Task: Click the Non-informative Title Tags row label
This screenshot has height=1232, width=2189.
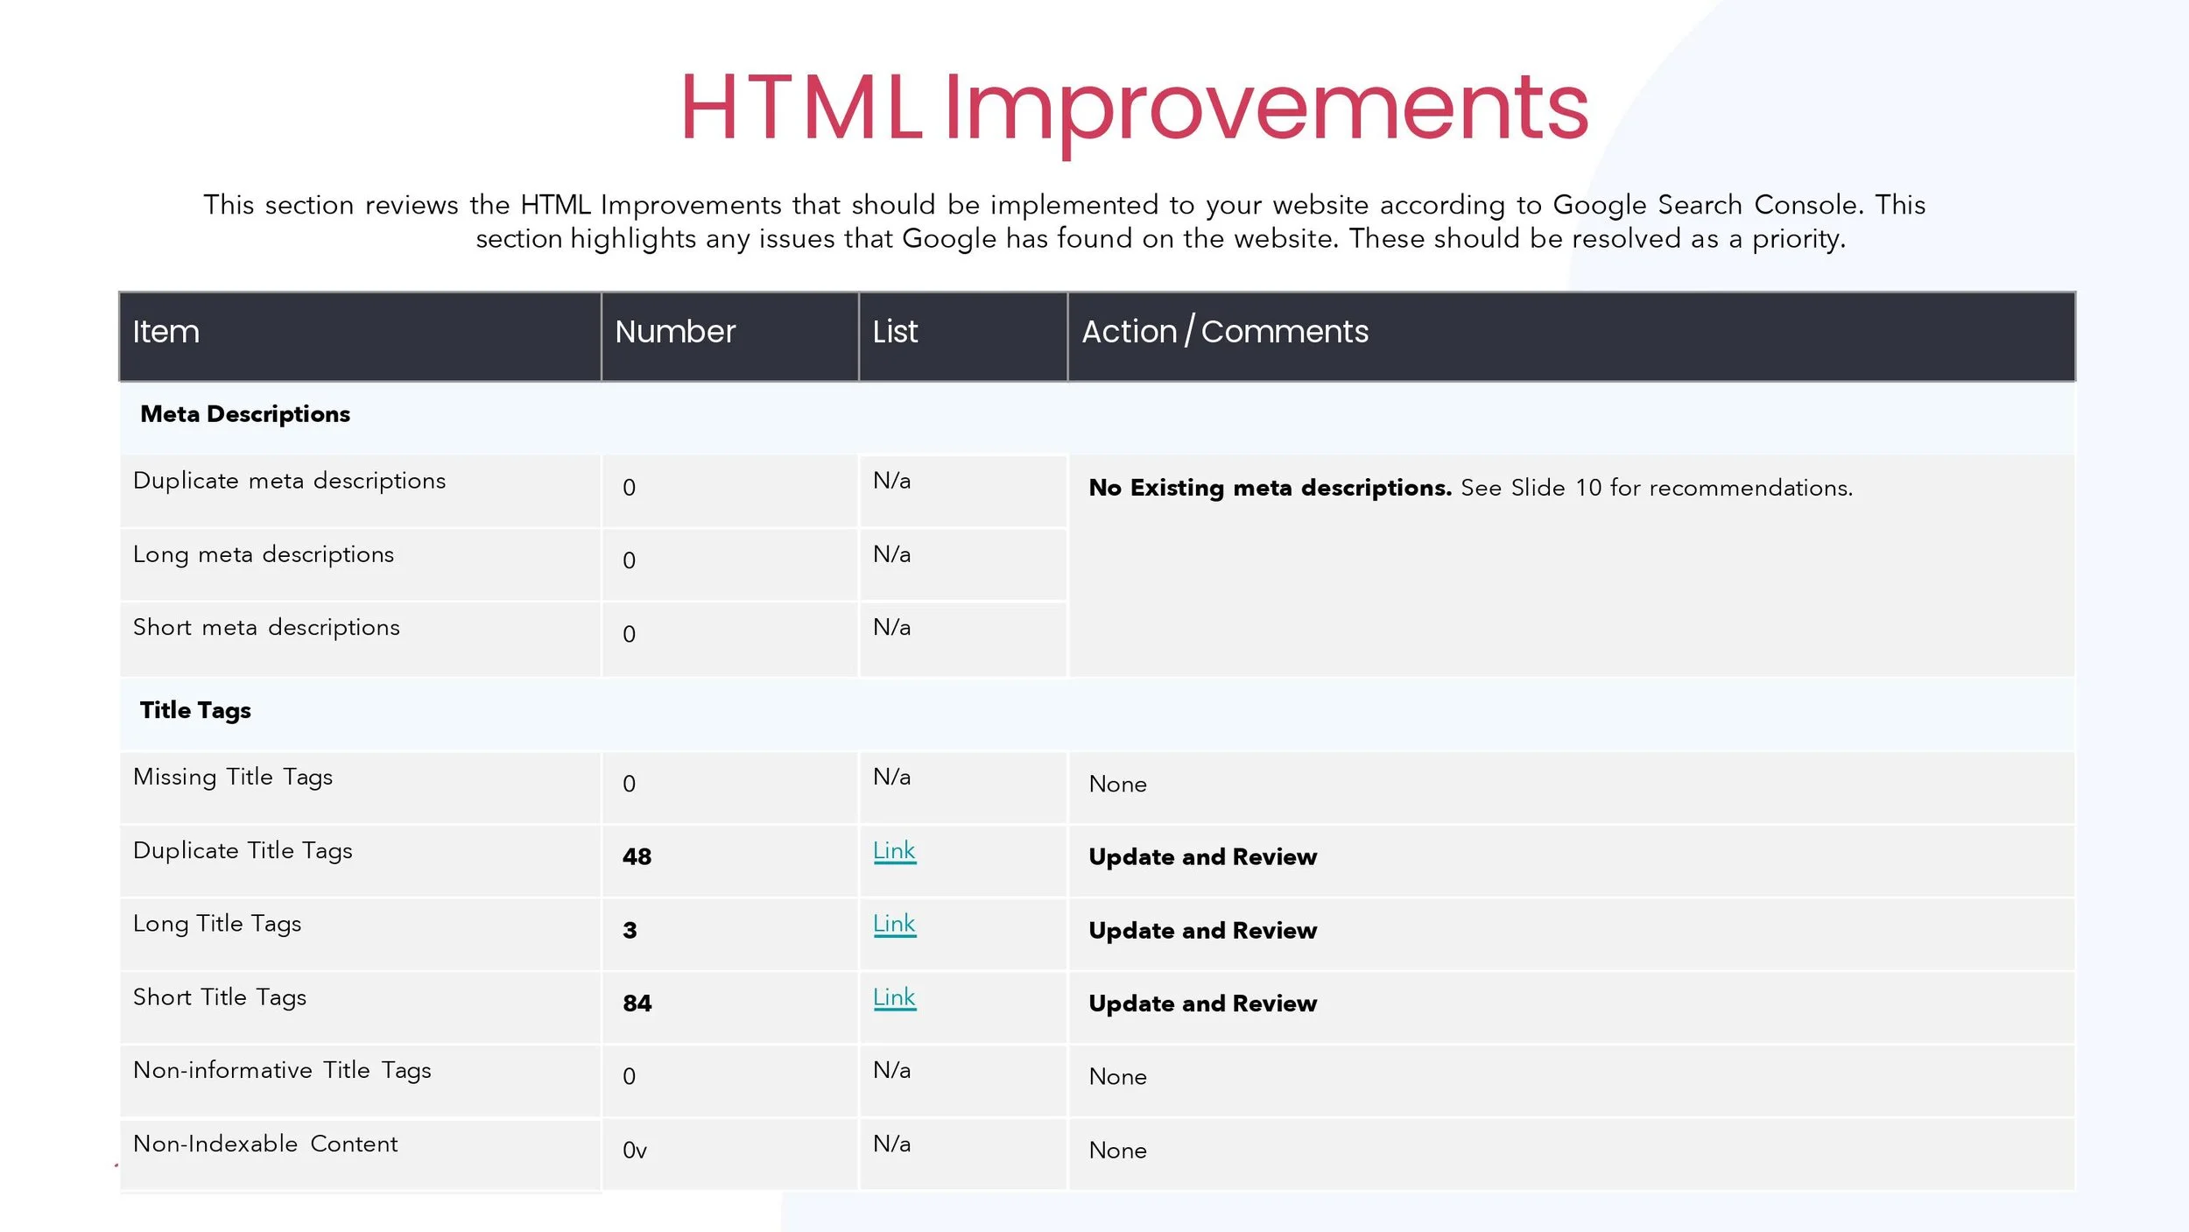Action: pyautogui.click(x=282, y=1071)
